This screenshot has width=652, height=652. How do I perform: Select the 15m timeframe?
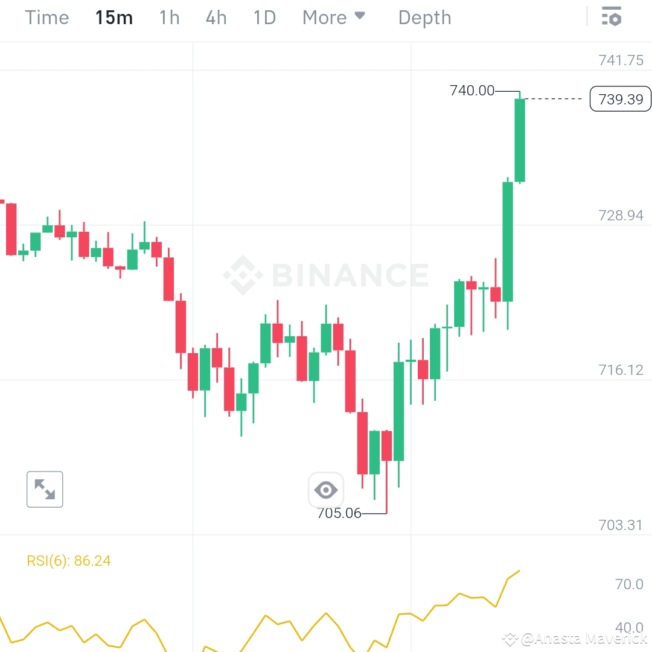coord(113,18)
